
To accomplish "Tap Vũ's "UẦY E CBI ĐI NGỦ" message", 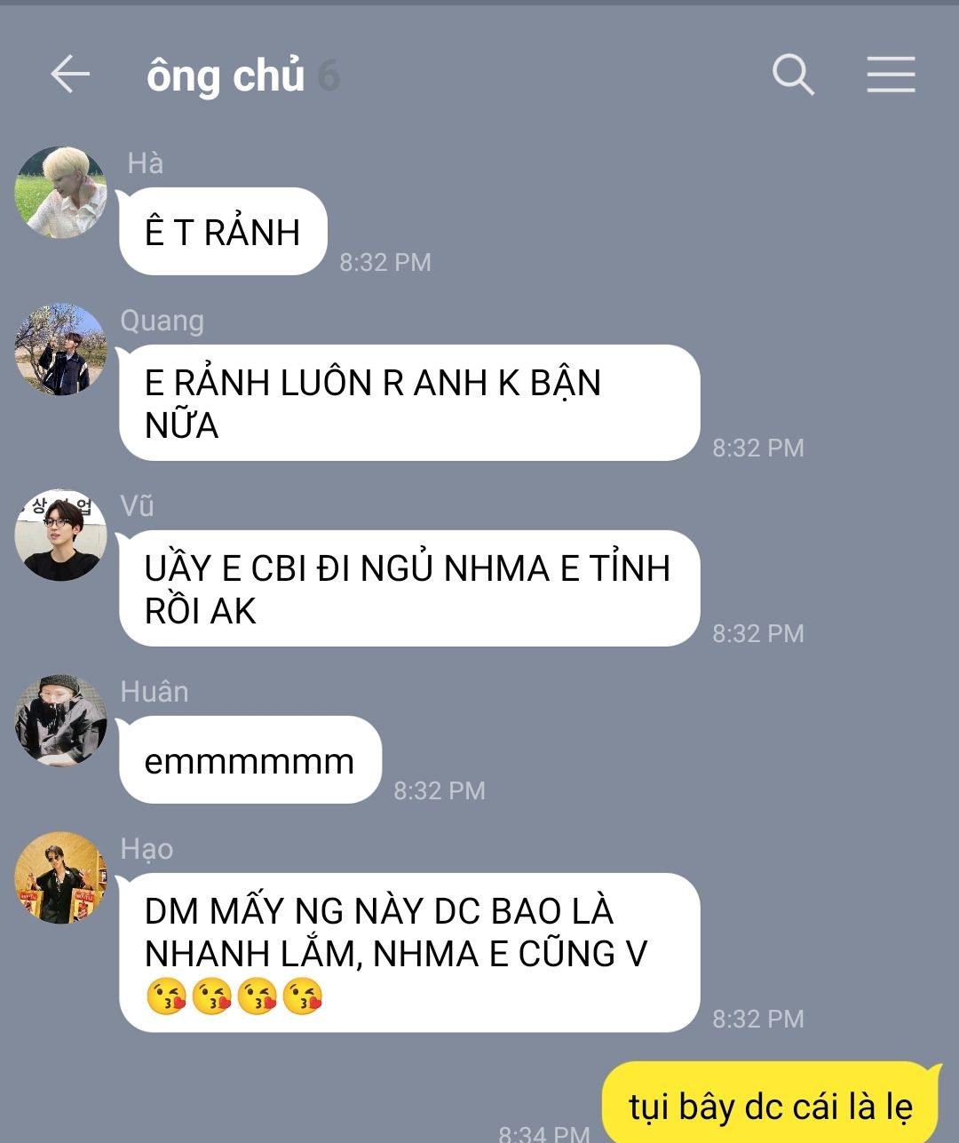I will pyautogui.click(x=409, y=589).
